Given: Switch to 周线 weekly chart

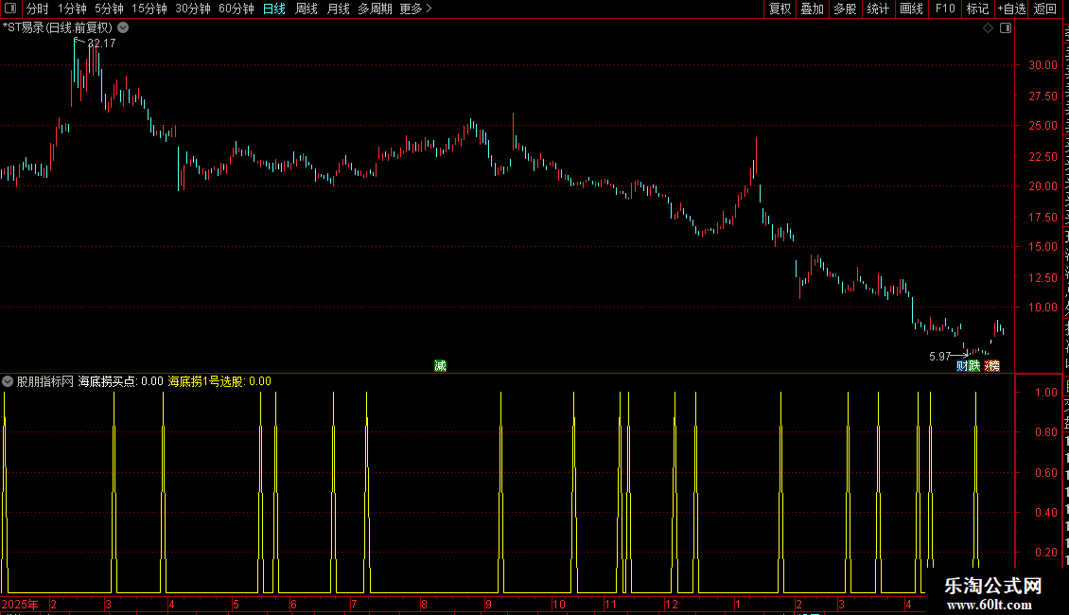Looking at the screenshot, I should 307,9.
